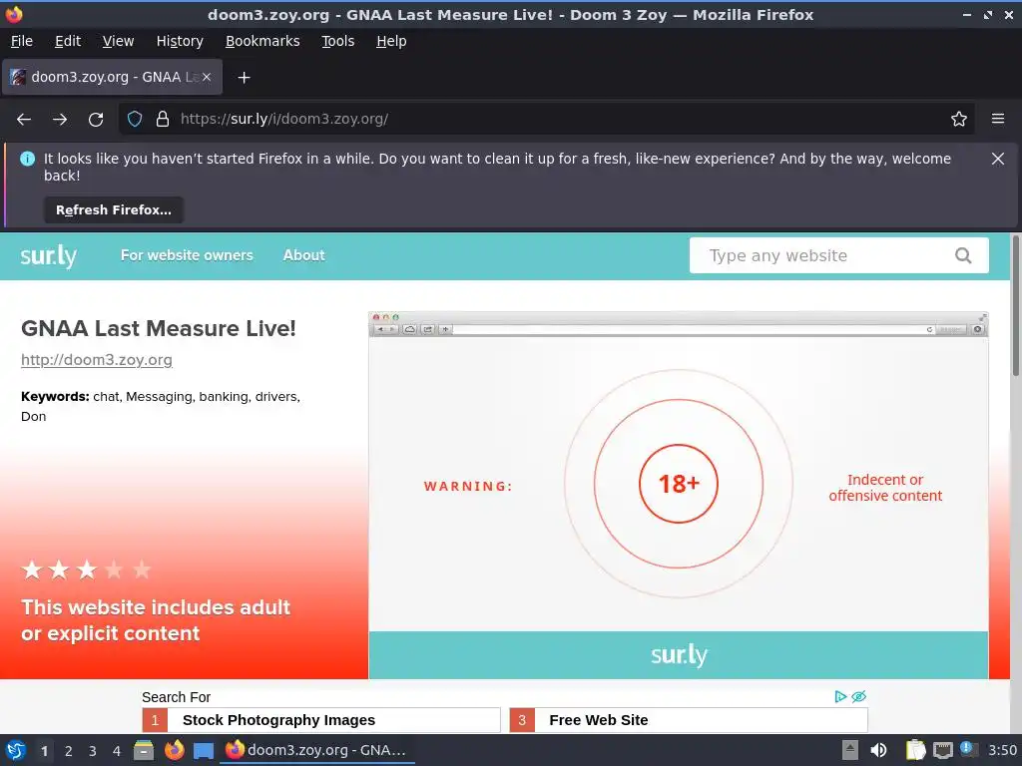Click the sur.ly logo below preview
This screenshot has height=766, width=1022.
click(x=679, y=655)
